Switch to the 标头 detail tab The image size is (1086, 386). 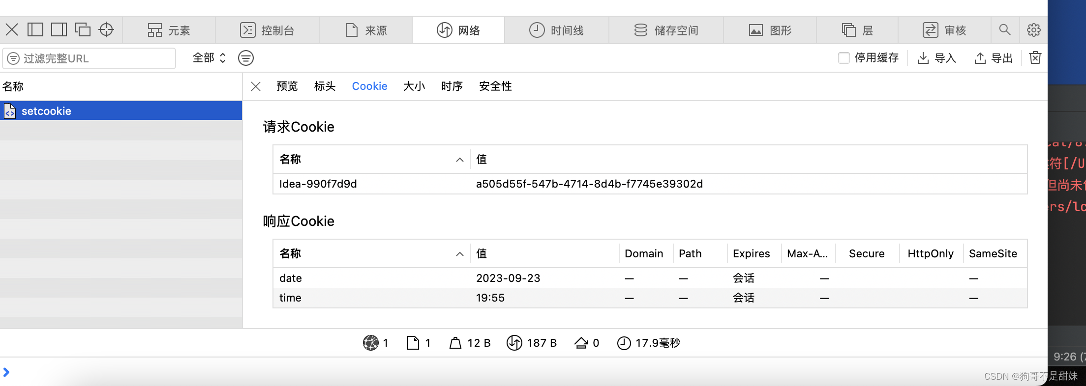coord(325,86)
